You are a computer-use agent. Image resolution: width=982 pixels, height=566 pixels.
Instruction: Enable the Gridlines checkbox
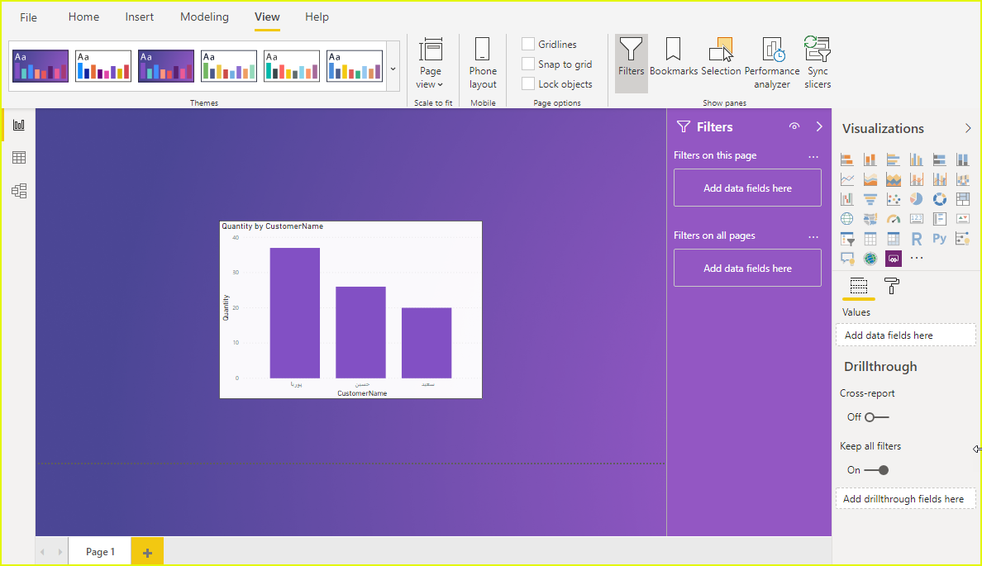coord(528,44)
